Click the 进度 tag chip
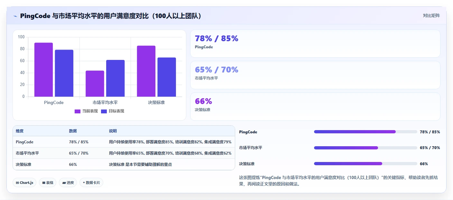 68,183
